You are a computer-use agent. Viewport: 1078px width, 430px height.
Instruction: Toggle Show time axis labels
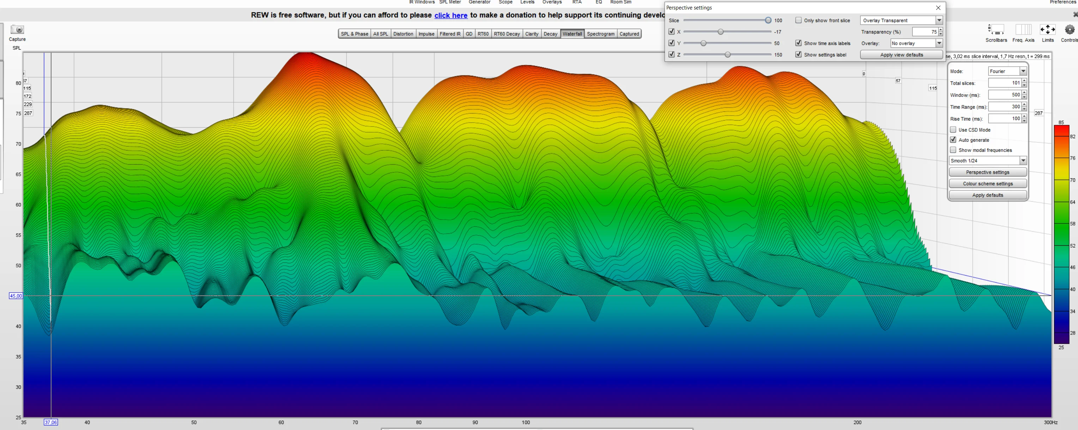[799, 43]
